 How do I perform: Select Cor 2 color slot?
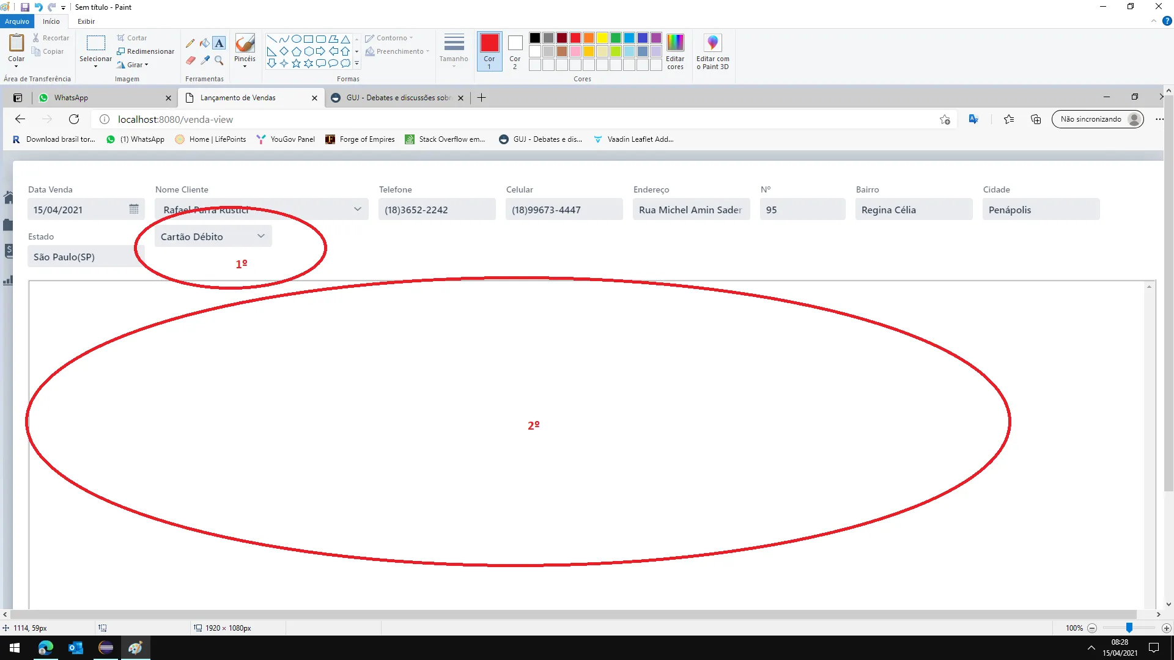click(x=515, y=43)
